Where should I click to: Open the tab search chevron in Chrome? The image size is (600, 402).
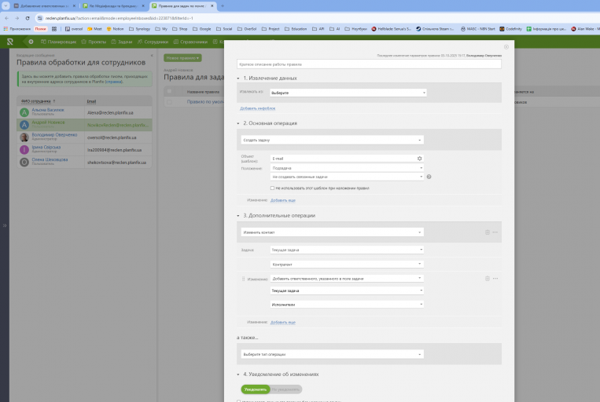pos(6,5)
